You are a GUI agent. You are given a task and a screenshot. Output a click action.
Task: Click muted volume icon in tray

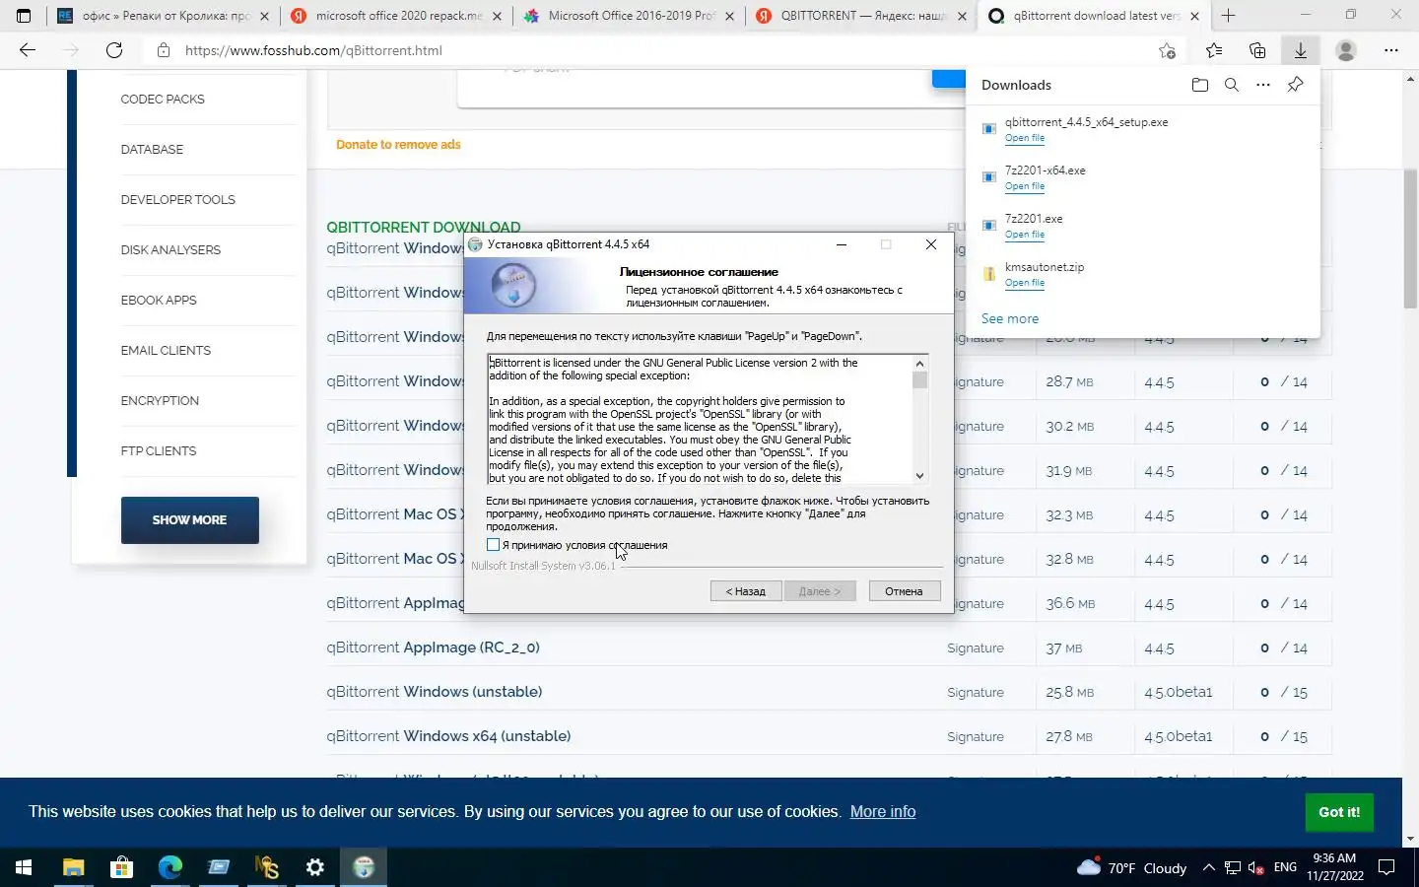tap(1256, 868)
